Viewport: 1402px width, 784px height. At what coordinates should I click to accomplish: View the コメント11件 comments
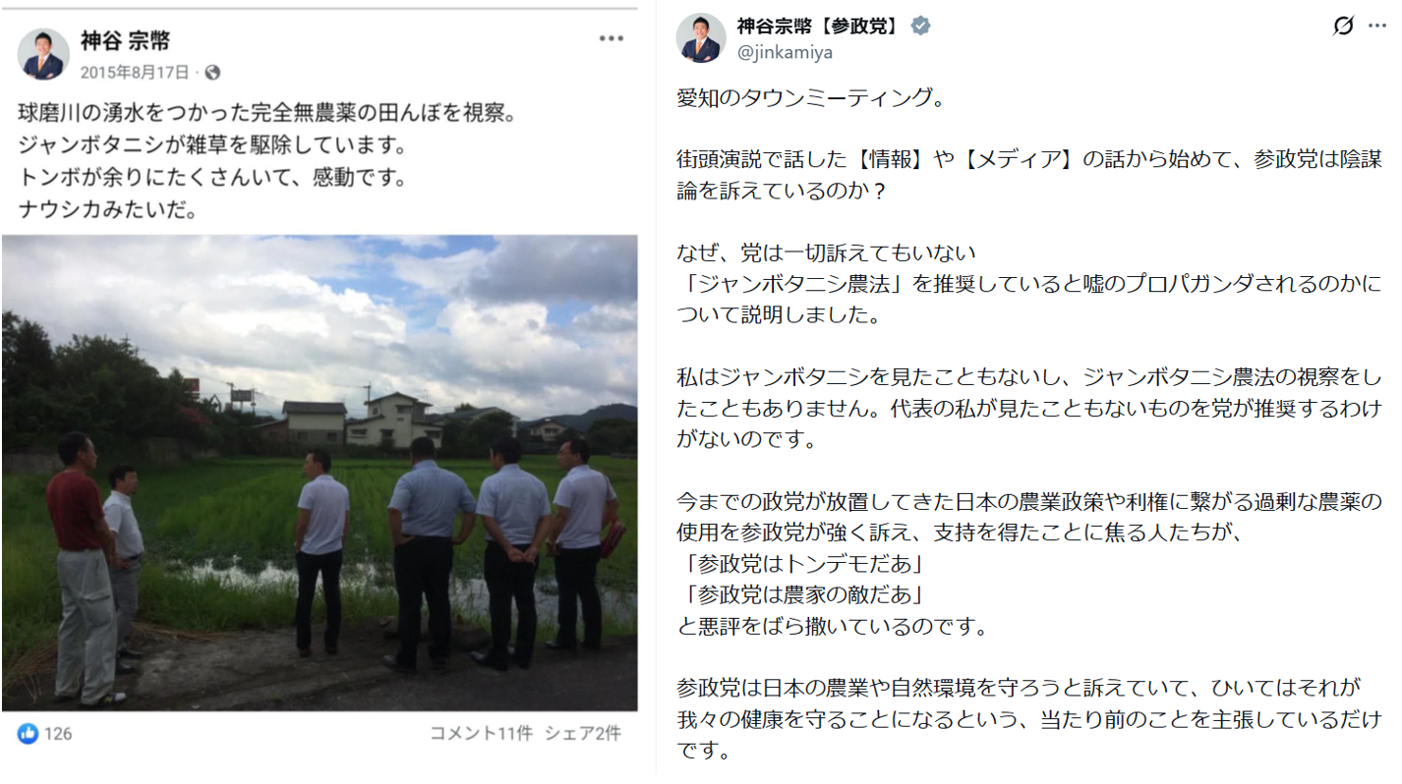(481, 733)
